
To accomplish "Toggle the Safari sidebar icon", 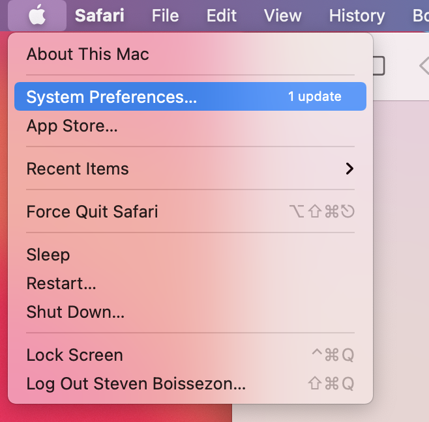I will pos(379,66).
